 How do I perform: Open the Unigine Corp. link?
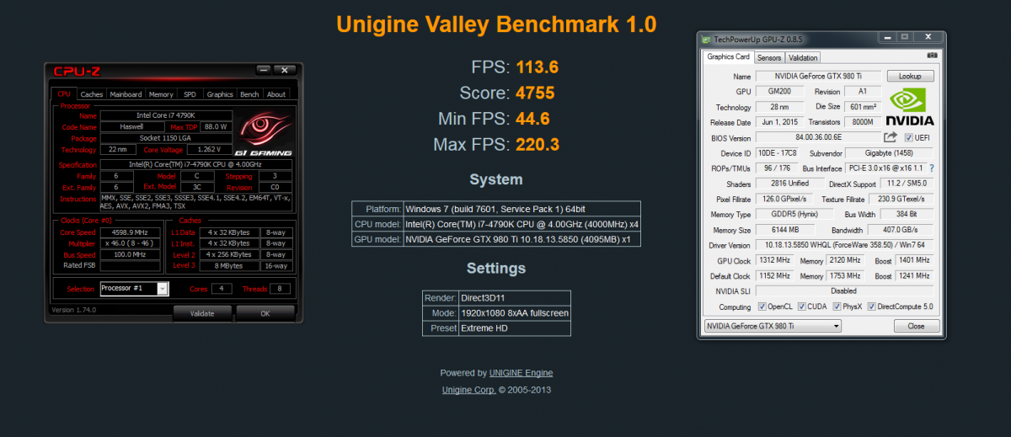(x=468, y=390)
